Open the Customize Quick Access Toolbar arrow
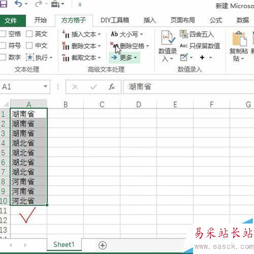Screen dimensions: 254x254 coord(80,5)
